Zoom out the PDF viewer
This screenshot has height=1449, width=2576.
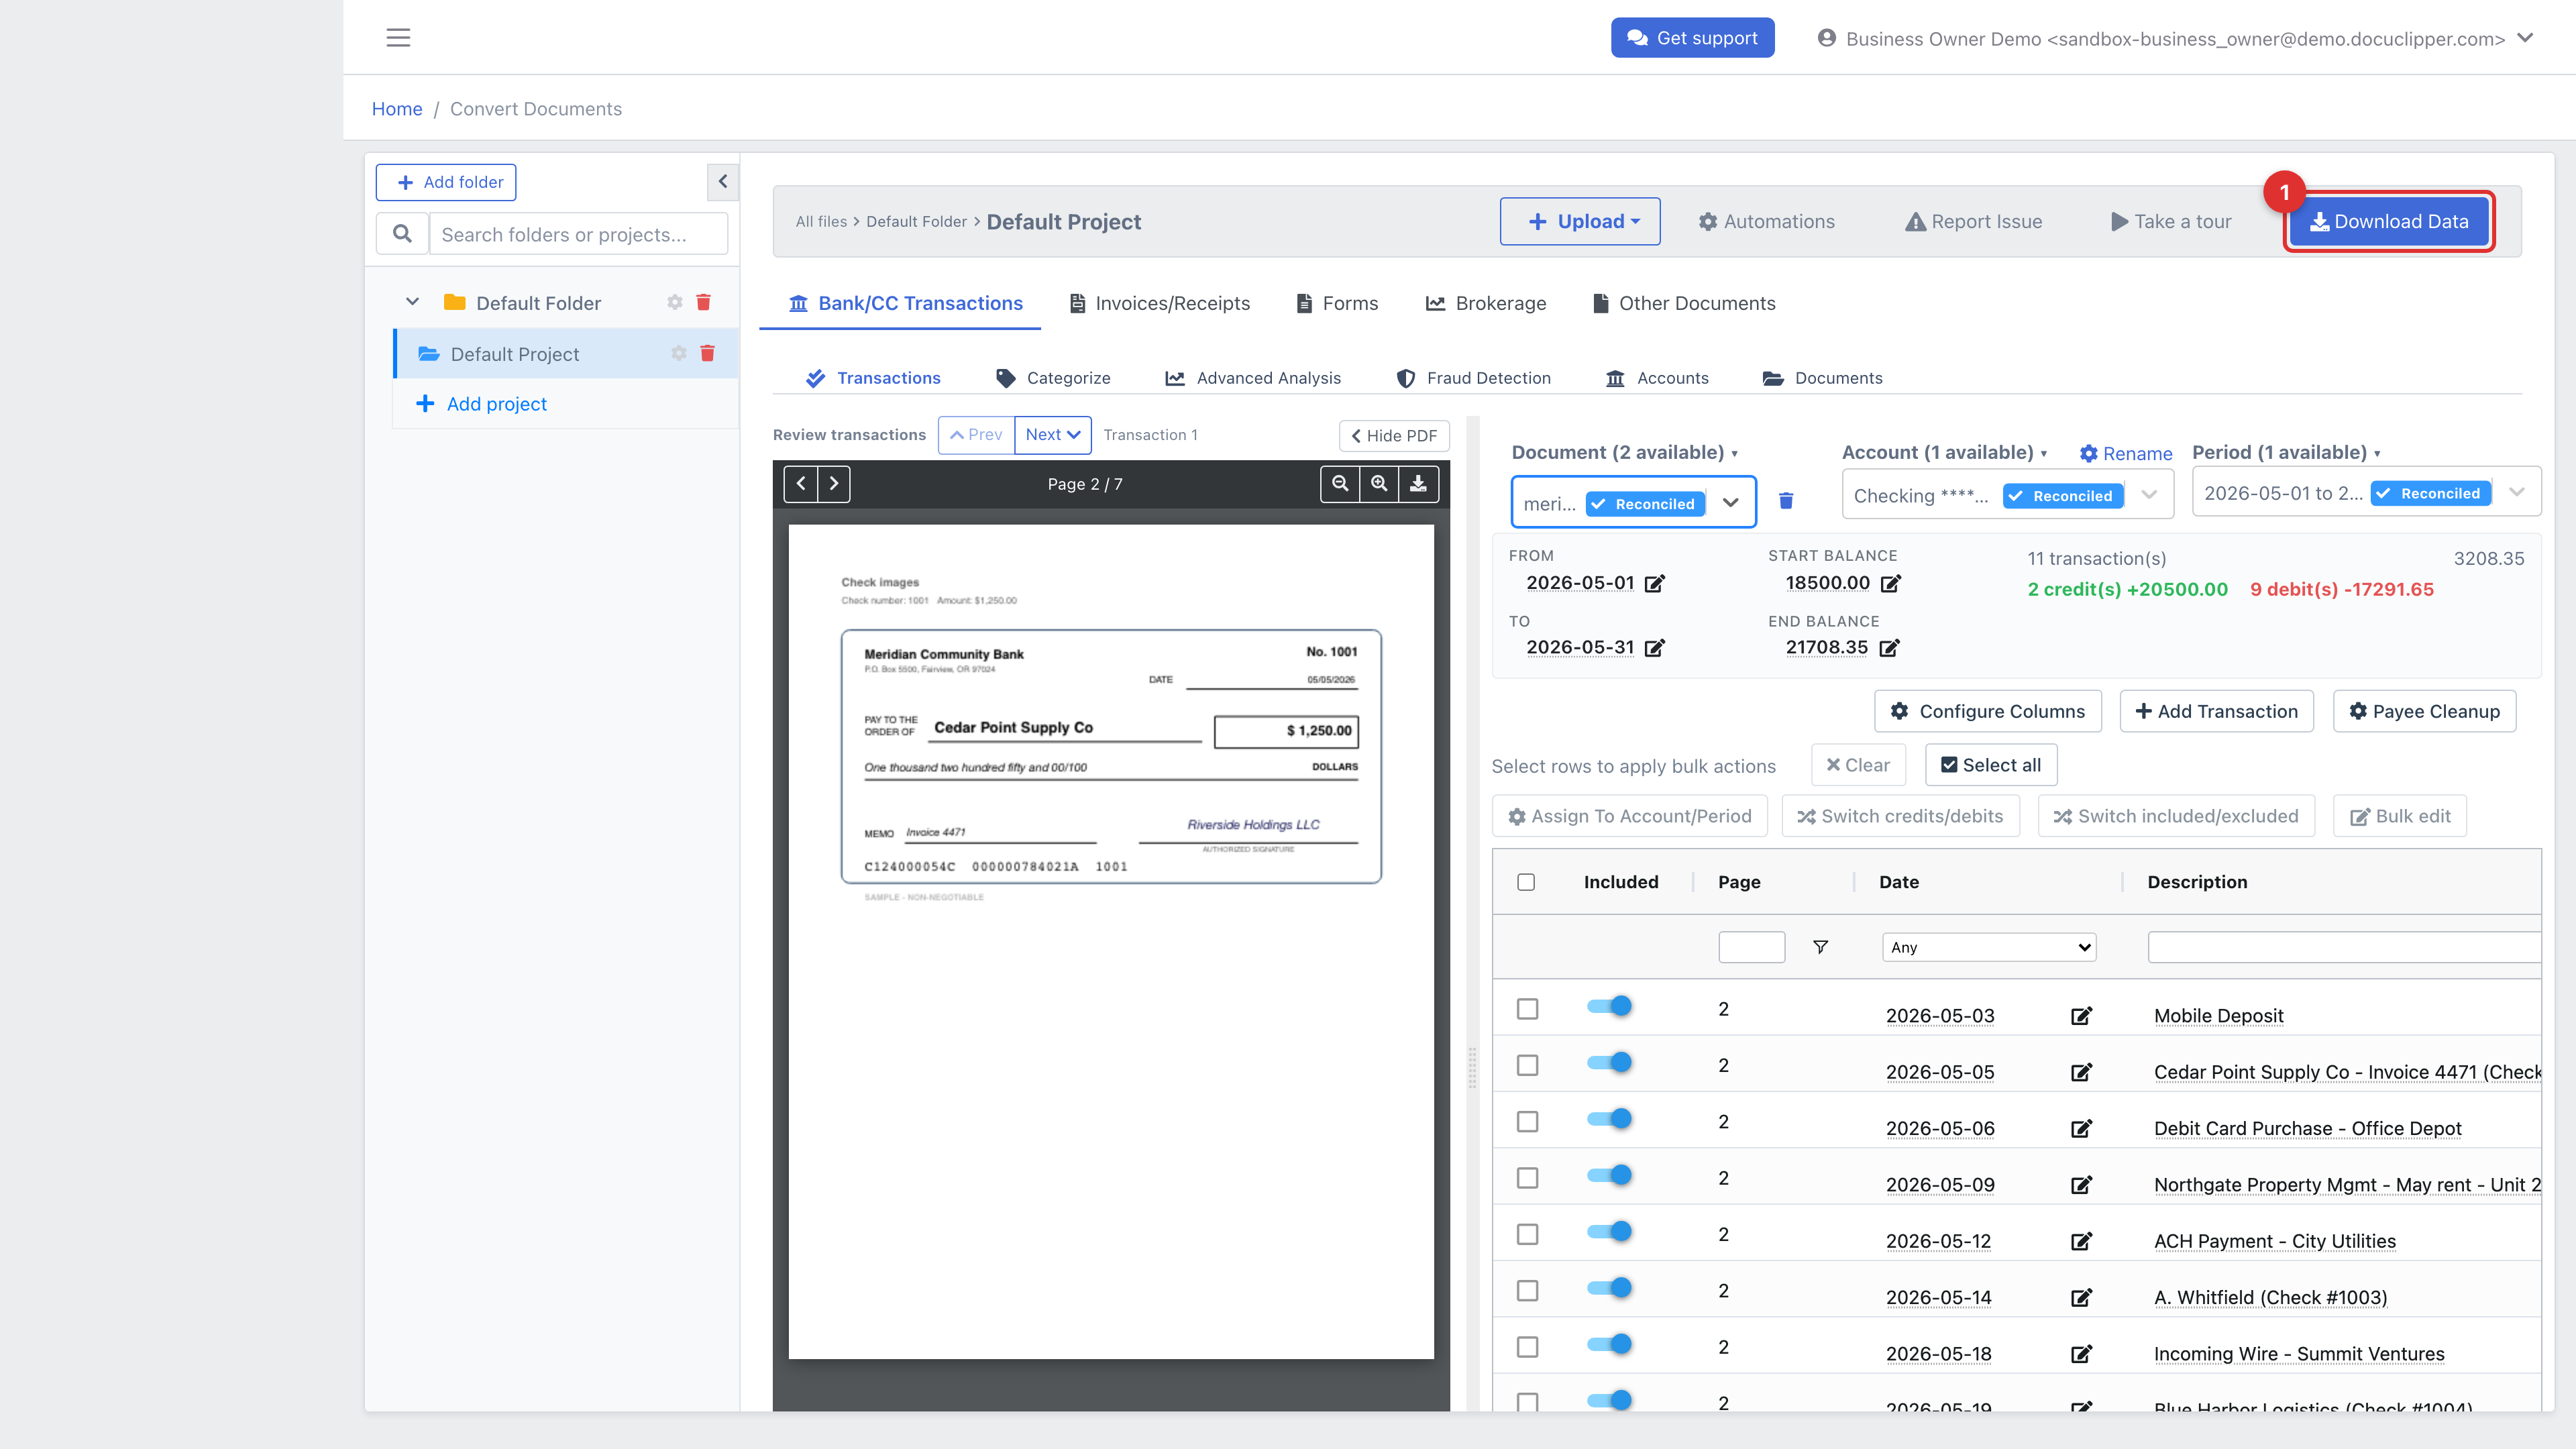click(x=1340, y=484)
